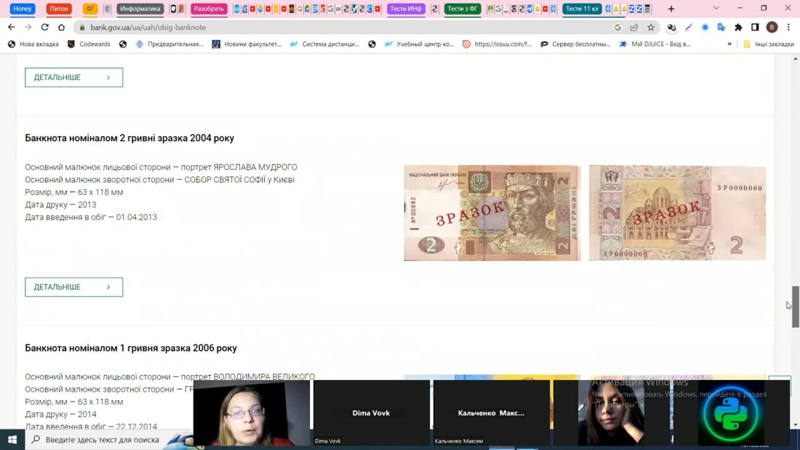
Task: Open the Honey tab group
Action: click(22, 9)
